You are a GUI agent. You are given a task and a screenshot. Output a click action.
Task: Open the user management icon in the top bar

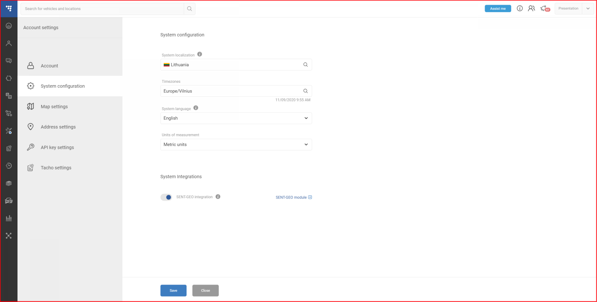tap(531, 8)
